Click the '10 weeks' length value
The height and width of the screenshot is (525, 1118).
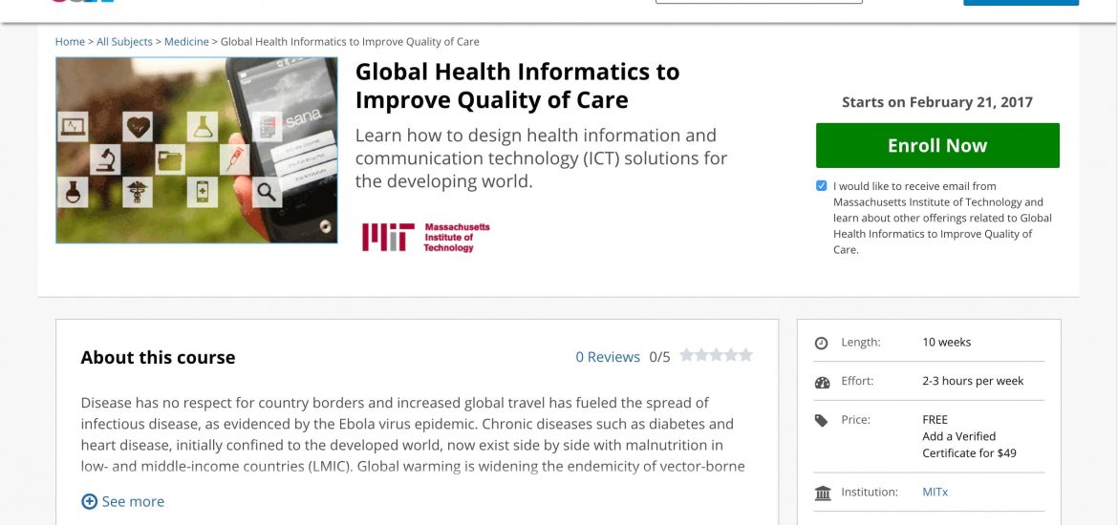point(946,342)
